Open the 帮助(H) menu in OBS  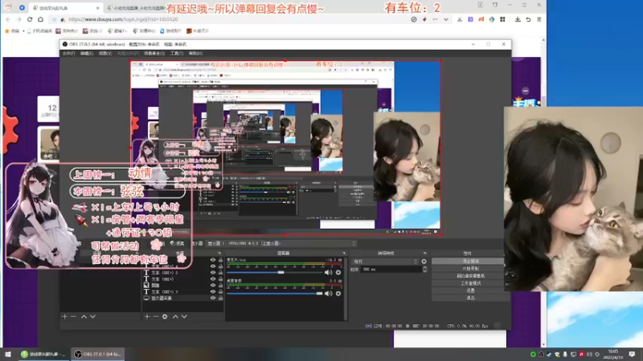pos(195,54)
